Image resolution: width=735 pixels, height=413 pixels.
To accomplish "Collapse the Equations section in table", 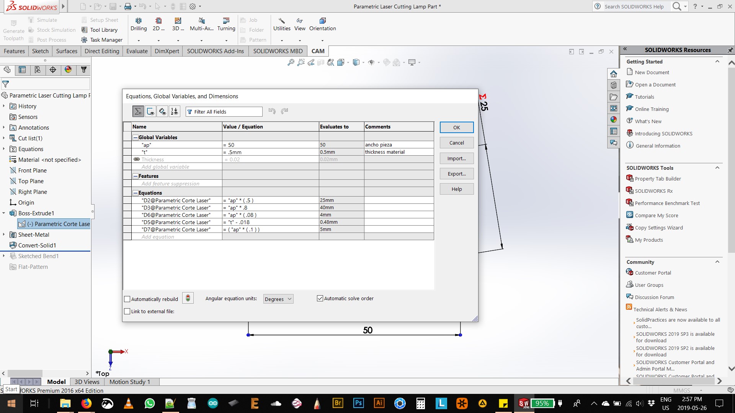I will 135,193.
